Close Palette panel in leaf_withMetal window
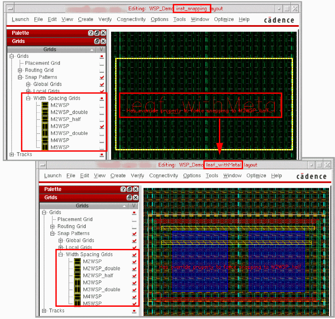Screen dimensions: 335x319 pos(136,189)
